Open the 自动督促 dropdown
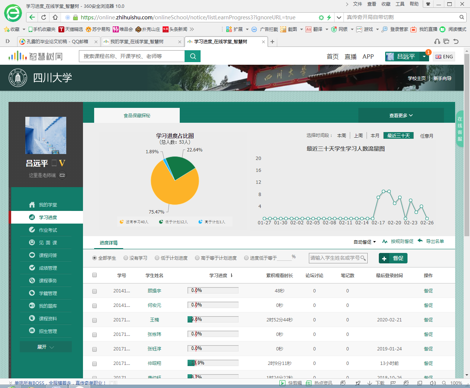Viewport: 470px width, 388px height. (x=365, y=242)
